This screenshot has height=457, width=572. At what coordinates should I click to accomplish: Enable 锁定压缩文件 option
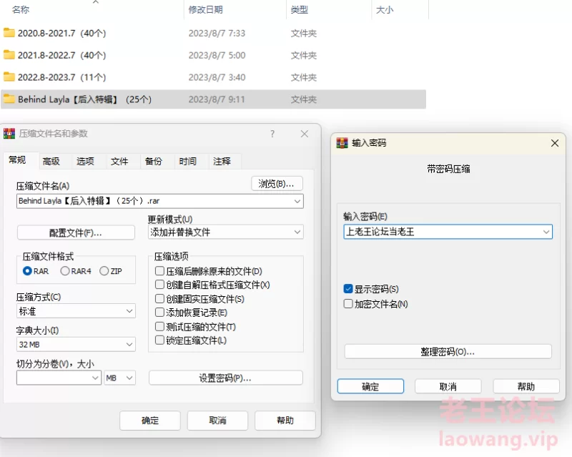click(159, 340)
